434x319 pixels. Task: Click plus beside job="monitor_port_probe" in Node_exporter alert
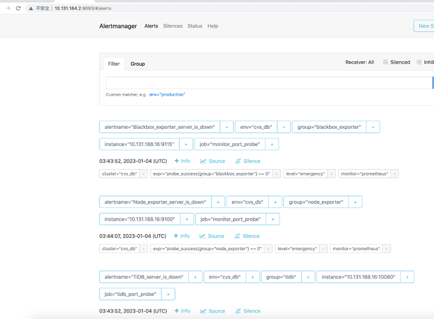(273, 219)
